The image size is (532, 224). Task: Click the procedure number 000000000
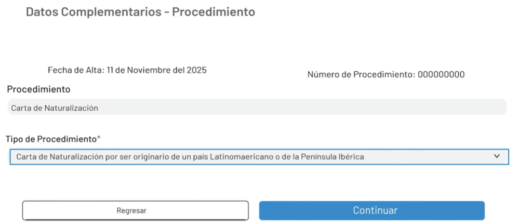click(441, 74)
